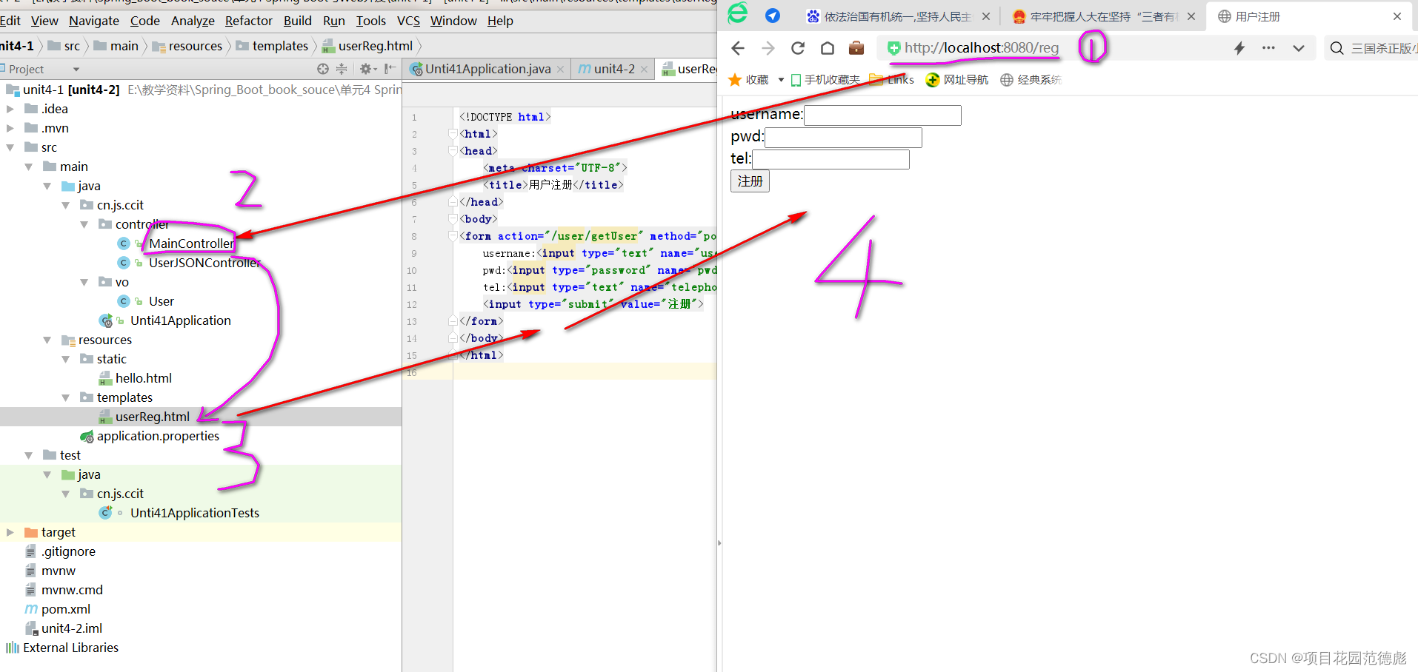Open hello.html in static folder
This screenshot has height=672, width=1418.
[x=143, y=378]
